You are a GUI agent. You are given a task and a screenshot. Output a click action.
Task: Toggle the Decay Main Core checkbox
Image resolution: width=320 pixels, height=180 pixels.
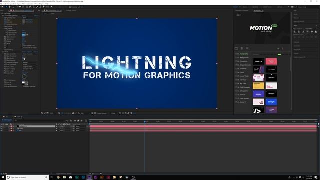pos(23,45)
